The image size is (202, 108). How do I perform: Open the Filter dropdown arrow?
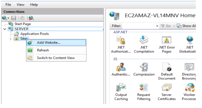pos(157,26)
